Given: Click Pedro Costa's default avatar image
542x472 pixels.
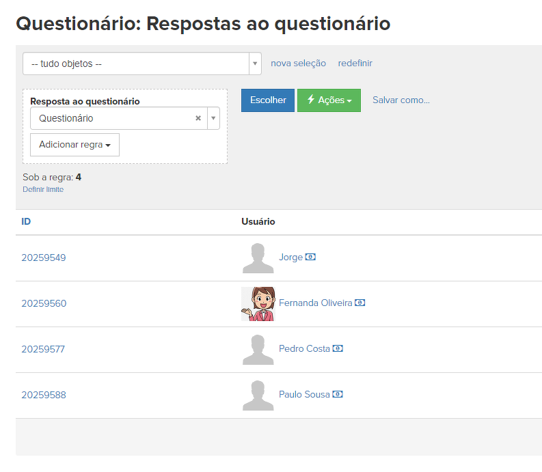Looking at the screenshot, I should coord(258,349).
